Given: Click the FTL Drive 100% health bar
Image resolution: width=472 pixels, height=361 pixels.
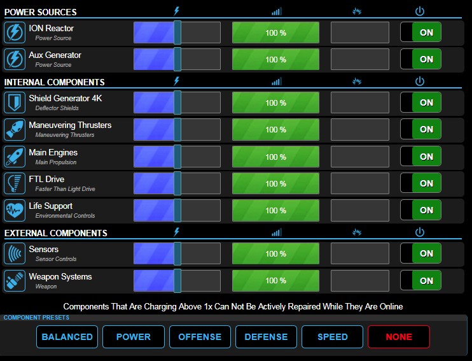Looking at the screenshot, I should pos(275,183).
